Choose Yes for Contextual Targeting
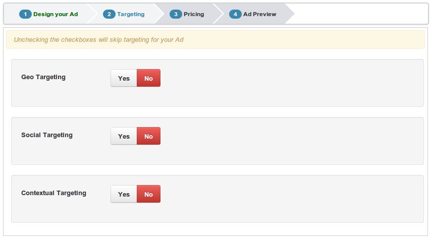The height and width of the screenshot is (239, 430). click(124, 194)
